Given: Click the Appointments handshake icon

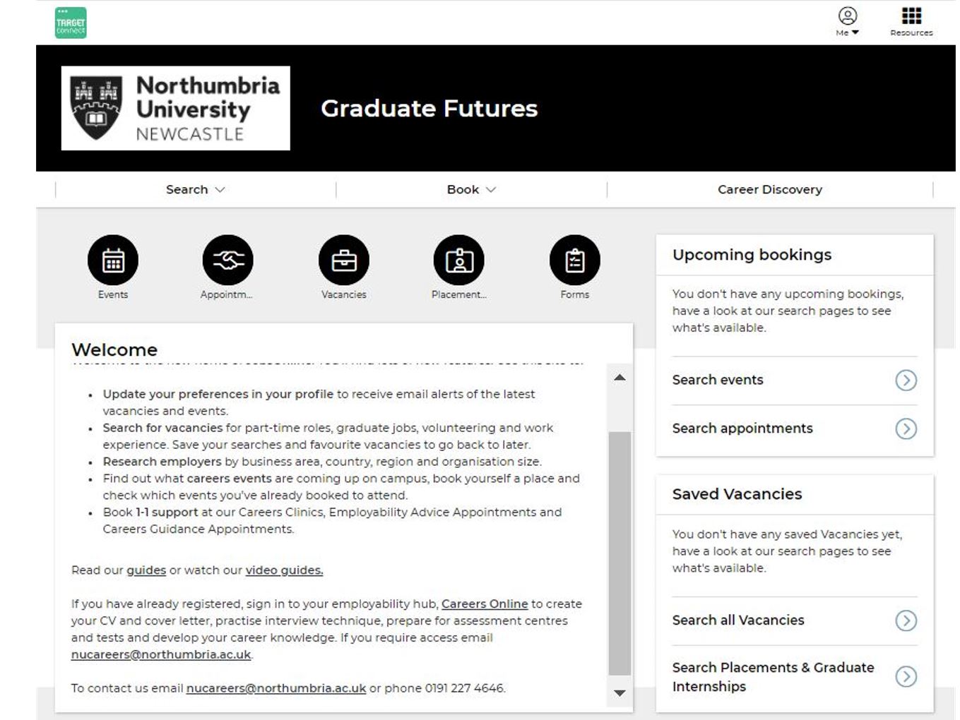Looking at the screenshot, I should click(227, 260).
